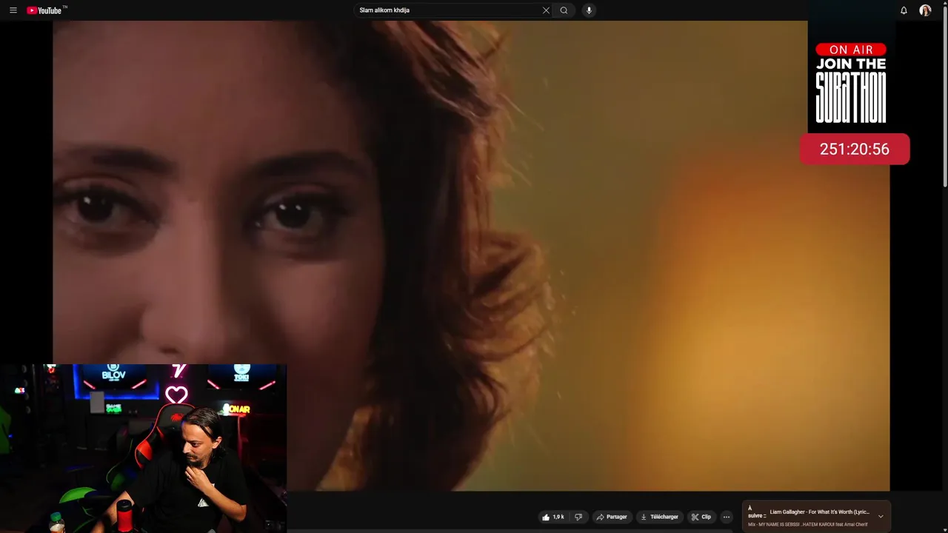948x533 pixels.
Task: Like the video (1,9 k)
Action: pyautogui.click(x=553, y=517)
